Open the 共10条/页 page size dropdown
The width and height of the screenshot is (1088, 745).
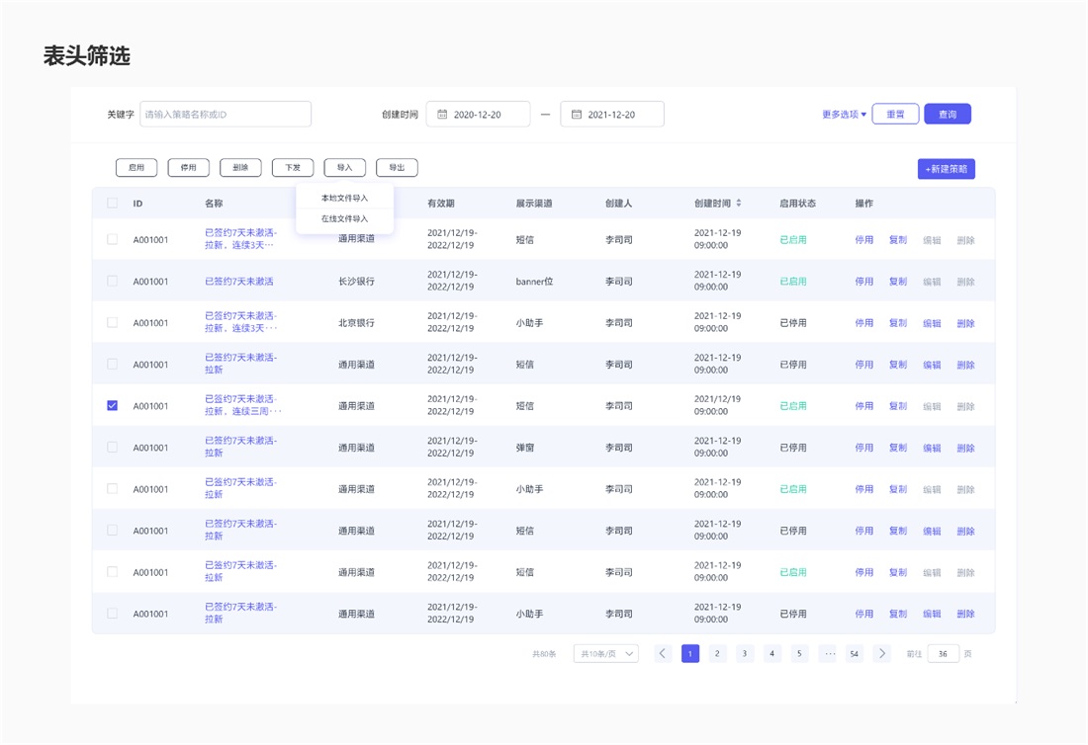pos(605,653)
